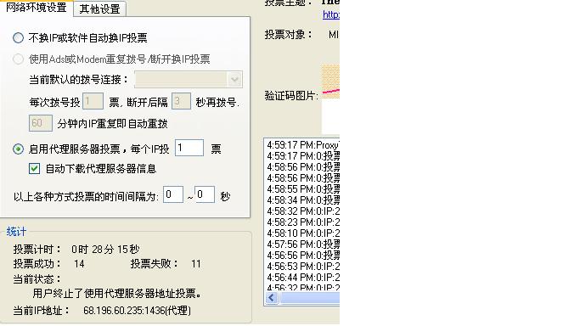Select 启用代理服务器投票 radio button

[18, 149]
